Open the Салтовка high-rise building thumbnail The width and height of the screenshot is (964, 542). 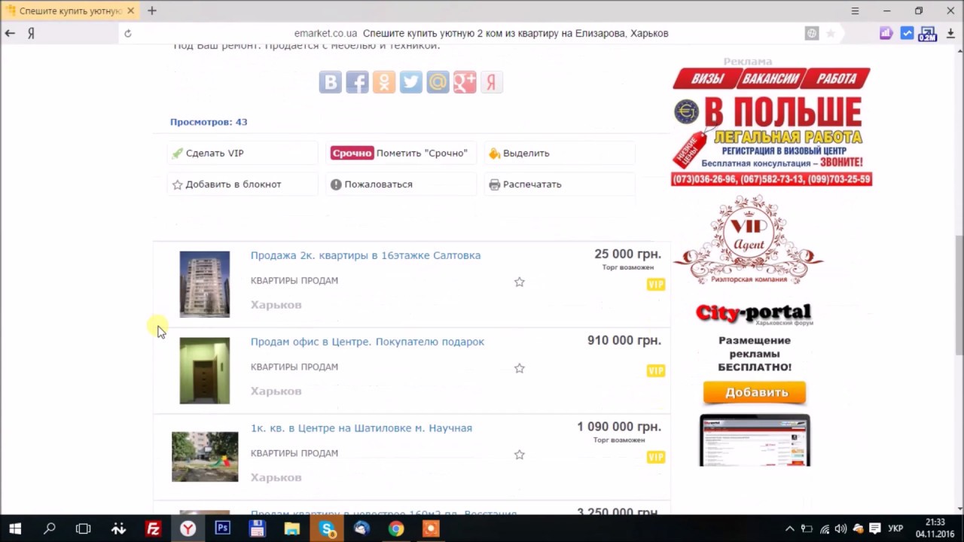point(205,285)
